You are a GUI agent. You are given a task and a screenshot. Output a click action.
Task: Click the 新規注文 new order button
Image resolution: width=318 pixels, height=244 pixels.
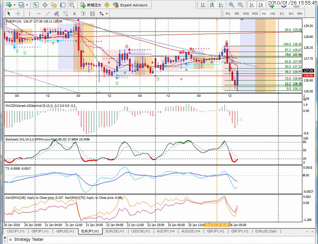91,5
